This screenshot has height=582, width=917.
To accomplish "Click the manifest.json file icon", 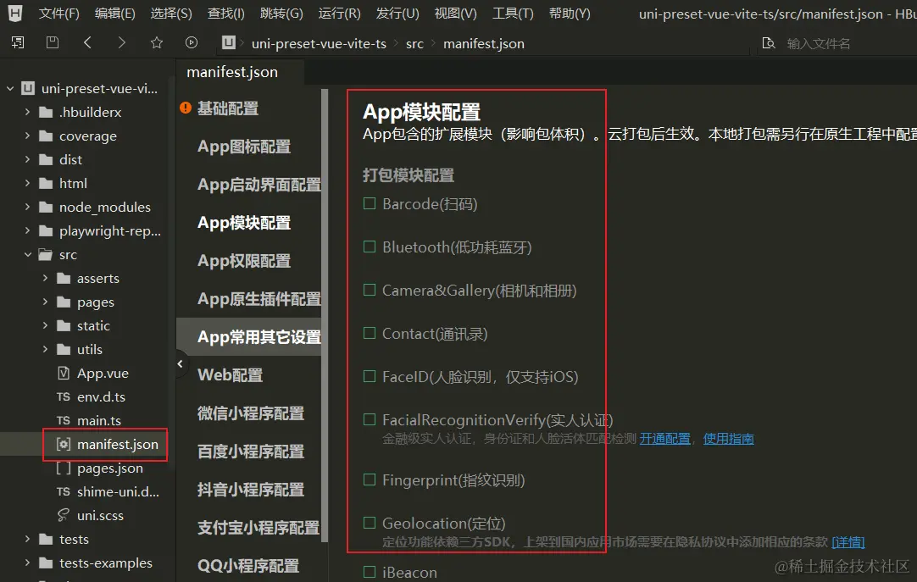I will tap(64, 444).
